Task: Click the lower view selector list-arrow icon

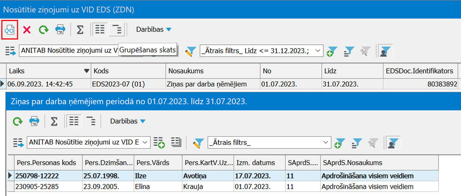Action: (18, 143)
